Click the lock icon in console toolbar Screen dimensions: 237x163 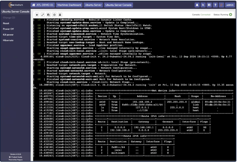60,15
